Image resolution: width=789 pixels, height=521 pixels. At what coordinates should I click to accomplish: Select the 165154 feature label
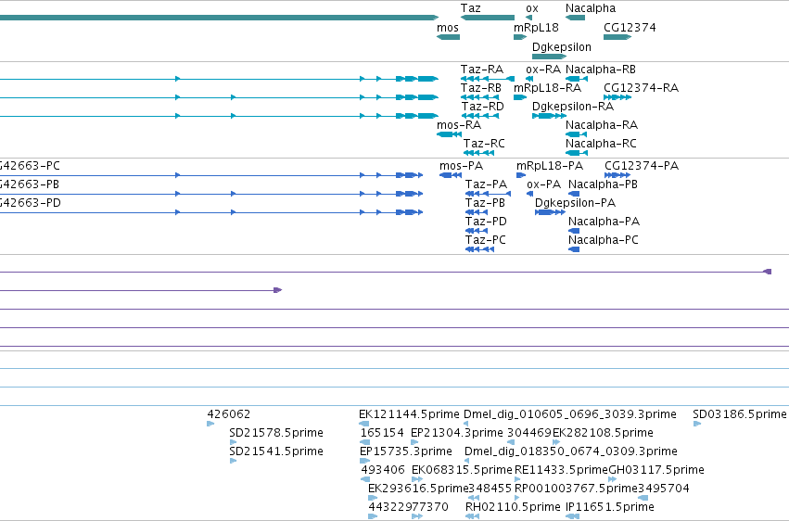click(382, 433)
